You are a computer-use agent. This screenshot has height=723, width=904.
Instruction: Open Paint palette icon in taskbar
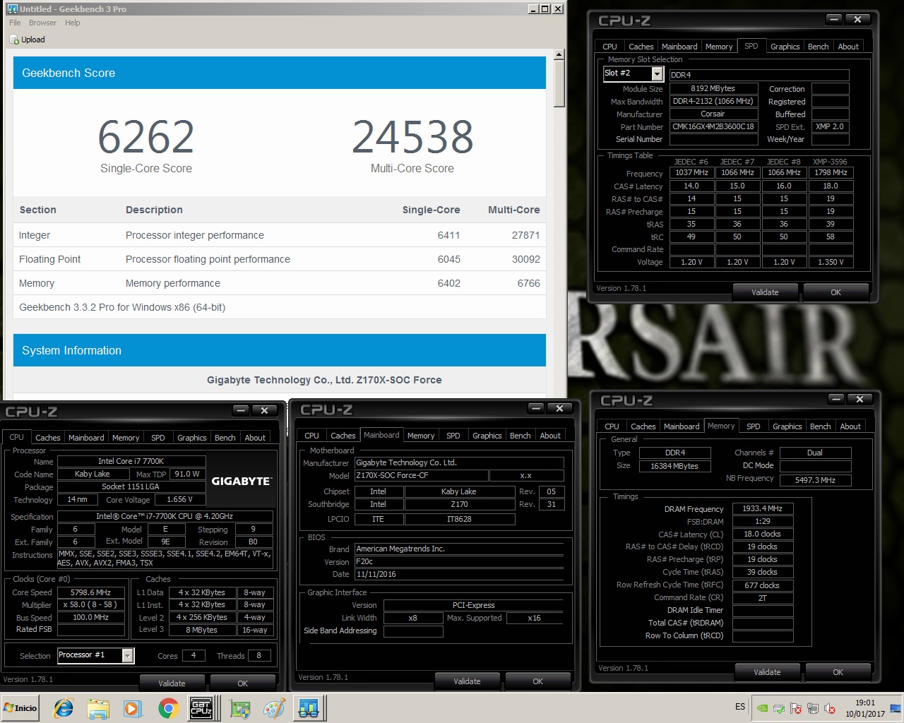coord(273,707)
